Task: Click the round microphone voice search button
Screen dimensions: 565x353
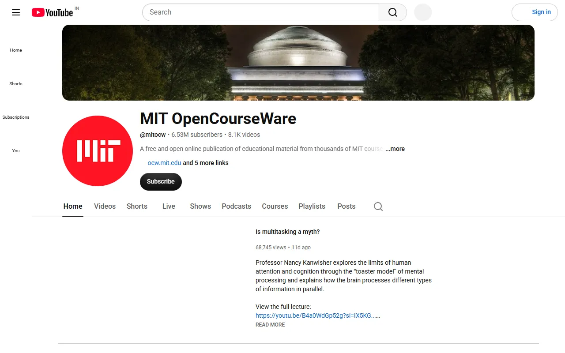Action: point(423,12)
